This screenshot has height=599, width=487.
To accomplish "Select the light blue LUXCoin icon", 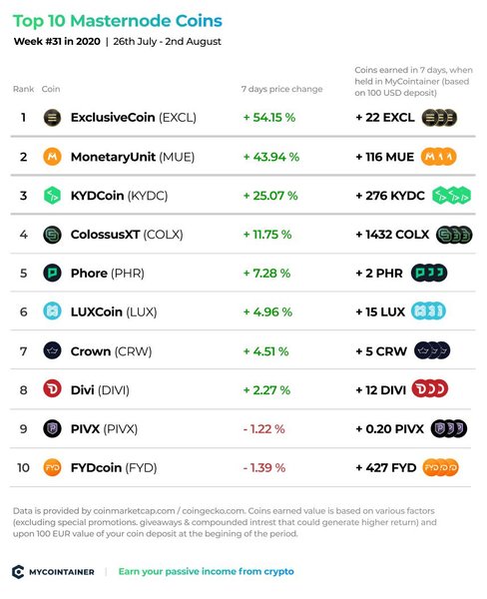I will coord(52,311).
